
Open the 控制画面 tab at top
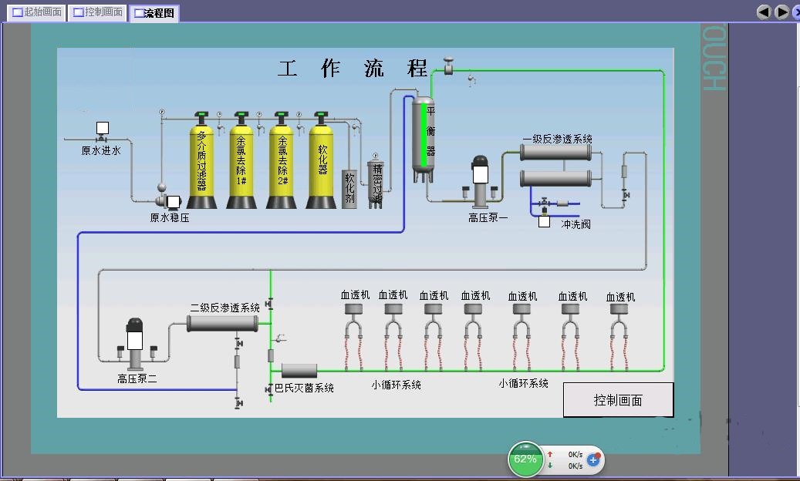click(97, 12)
